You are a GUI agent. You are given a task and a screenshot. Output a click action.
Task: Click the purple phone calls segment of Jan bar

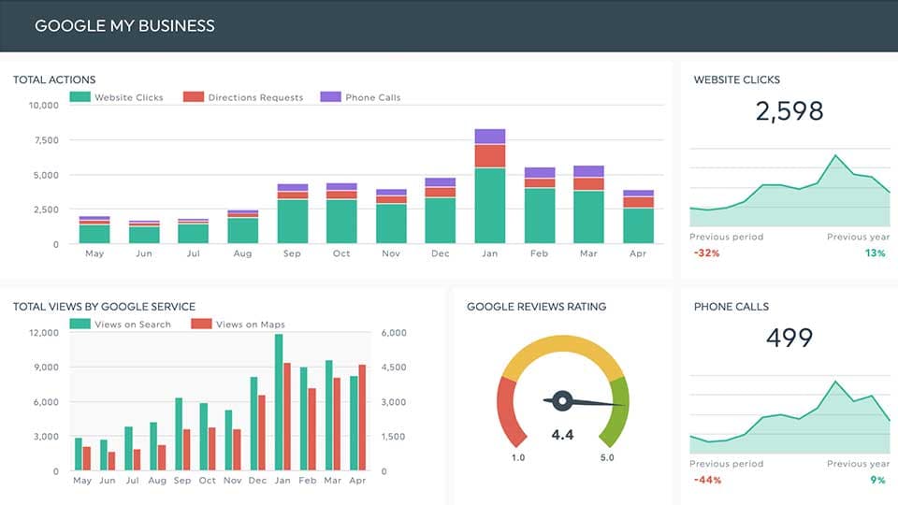click(490, 137)
